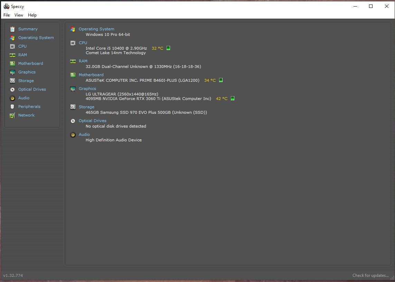The image size is (395, 282).
Task: Click the board icon next to main-panel Motherboard heading
Action: pyautogui.click(x=73, y=75)
